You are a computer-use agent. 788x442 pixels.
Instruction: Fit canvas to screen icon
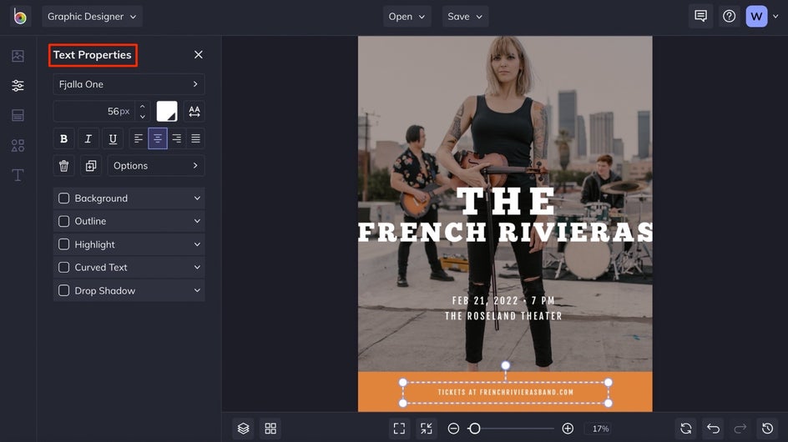[x=399, y=429]
